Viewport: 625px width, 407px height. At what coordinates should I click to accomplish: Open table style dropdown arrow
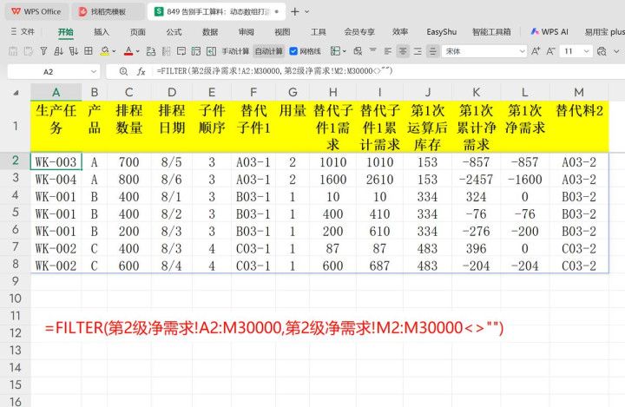click(345, 51)
